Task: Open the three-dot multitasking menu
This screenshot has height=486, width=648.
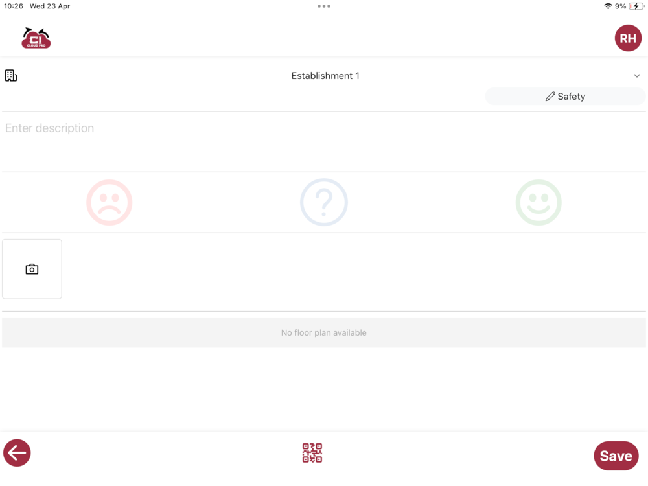Action: coord(324,6)
